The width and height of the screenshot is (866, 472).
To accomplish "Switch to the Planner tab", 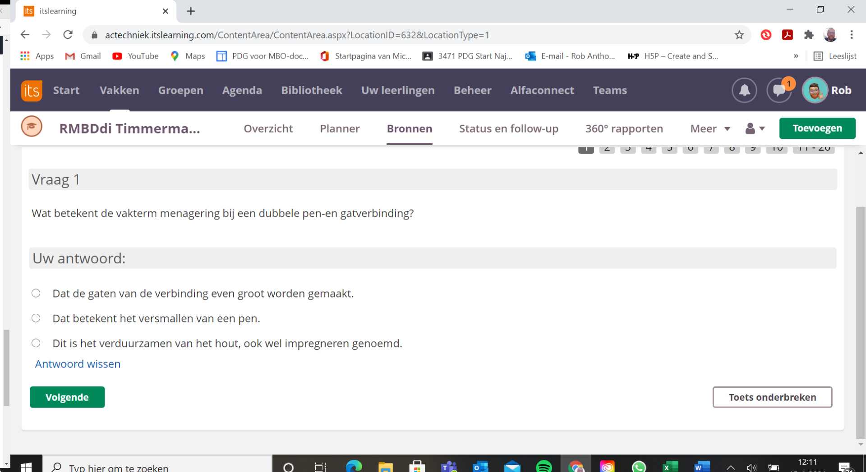I will (340, 129).
